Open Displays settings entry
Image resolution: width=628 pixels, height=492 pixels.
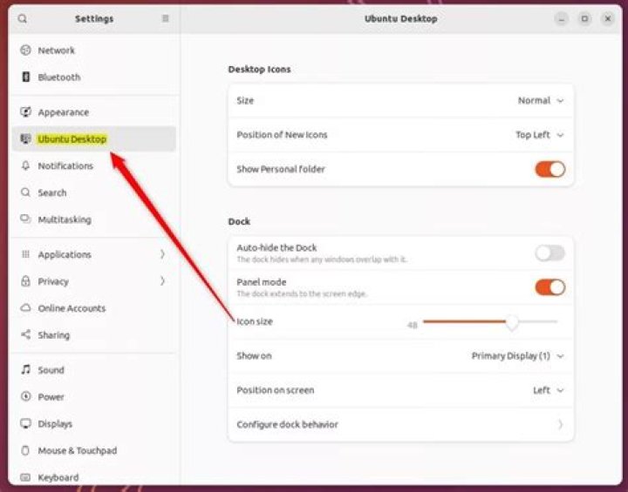pos(93,423)
